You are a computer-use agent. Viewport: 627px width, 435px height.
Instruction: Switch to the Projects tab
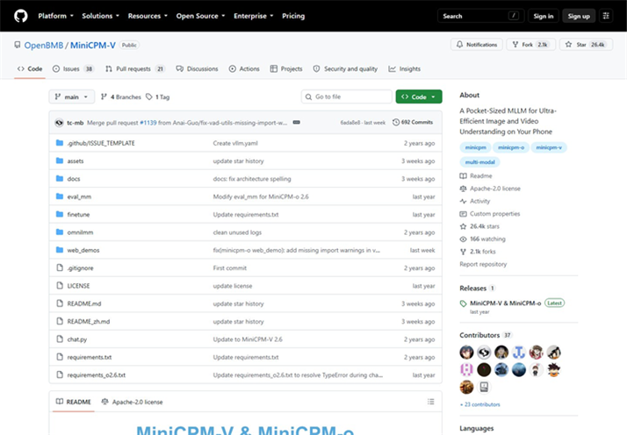coord(286,68)
